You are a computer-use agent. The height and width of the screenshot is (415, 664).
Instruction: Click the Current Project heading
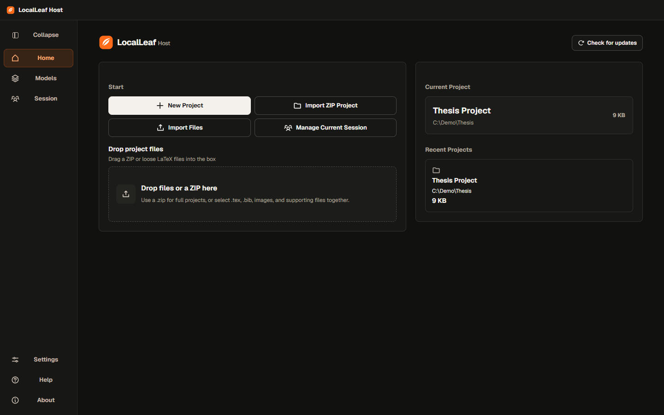click(447, 87)
